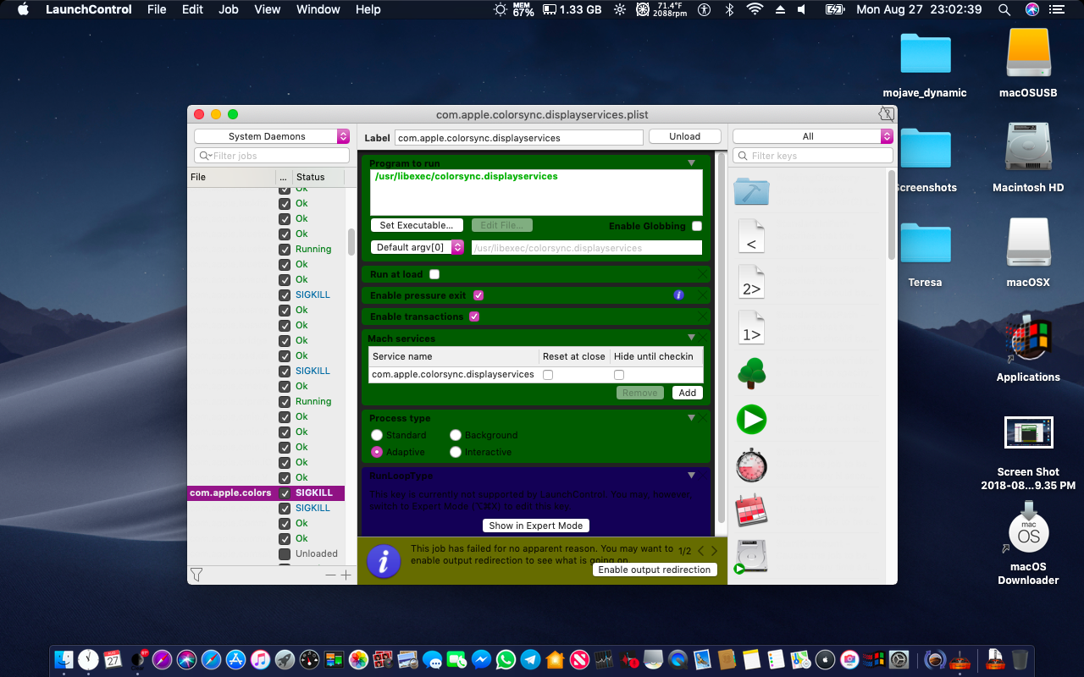
Task: Click the Label text field
Action: 519,137
